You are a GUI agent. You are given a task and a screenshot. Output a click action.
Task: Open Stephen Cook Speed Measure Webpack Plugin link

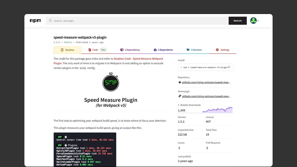click(108, 61)
